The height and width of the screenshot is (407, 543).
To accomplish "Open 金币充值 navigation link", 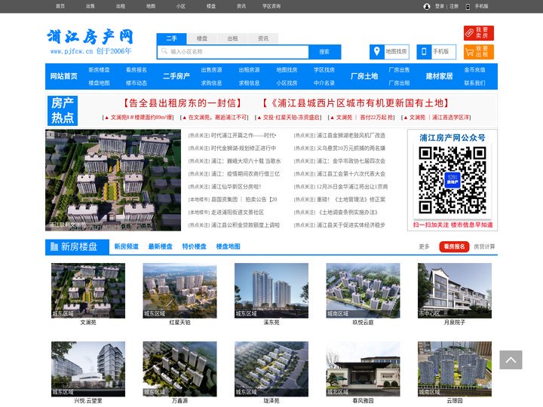I will 475,70.
